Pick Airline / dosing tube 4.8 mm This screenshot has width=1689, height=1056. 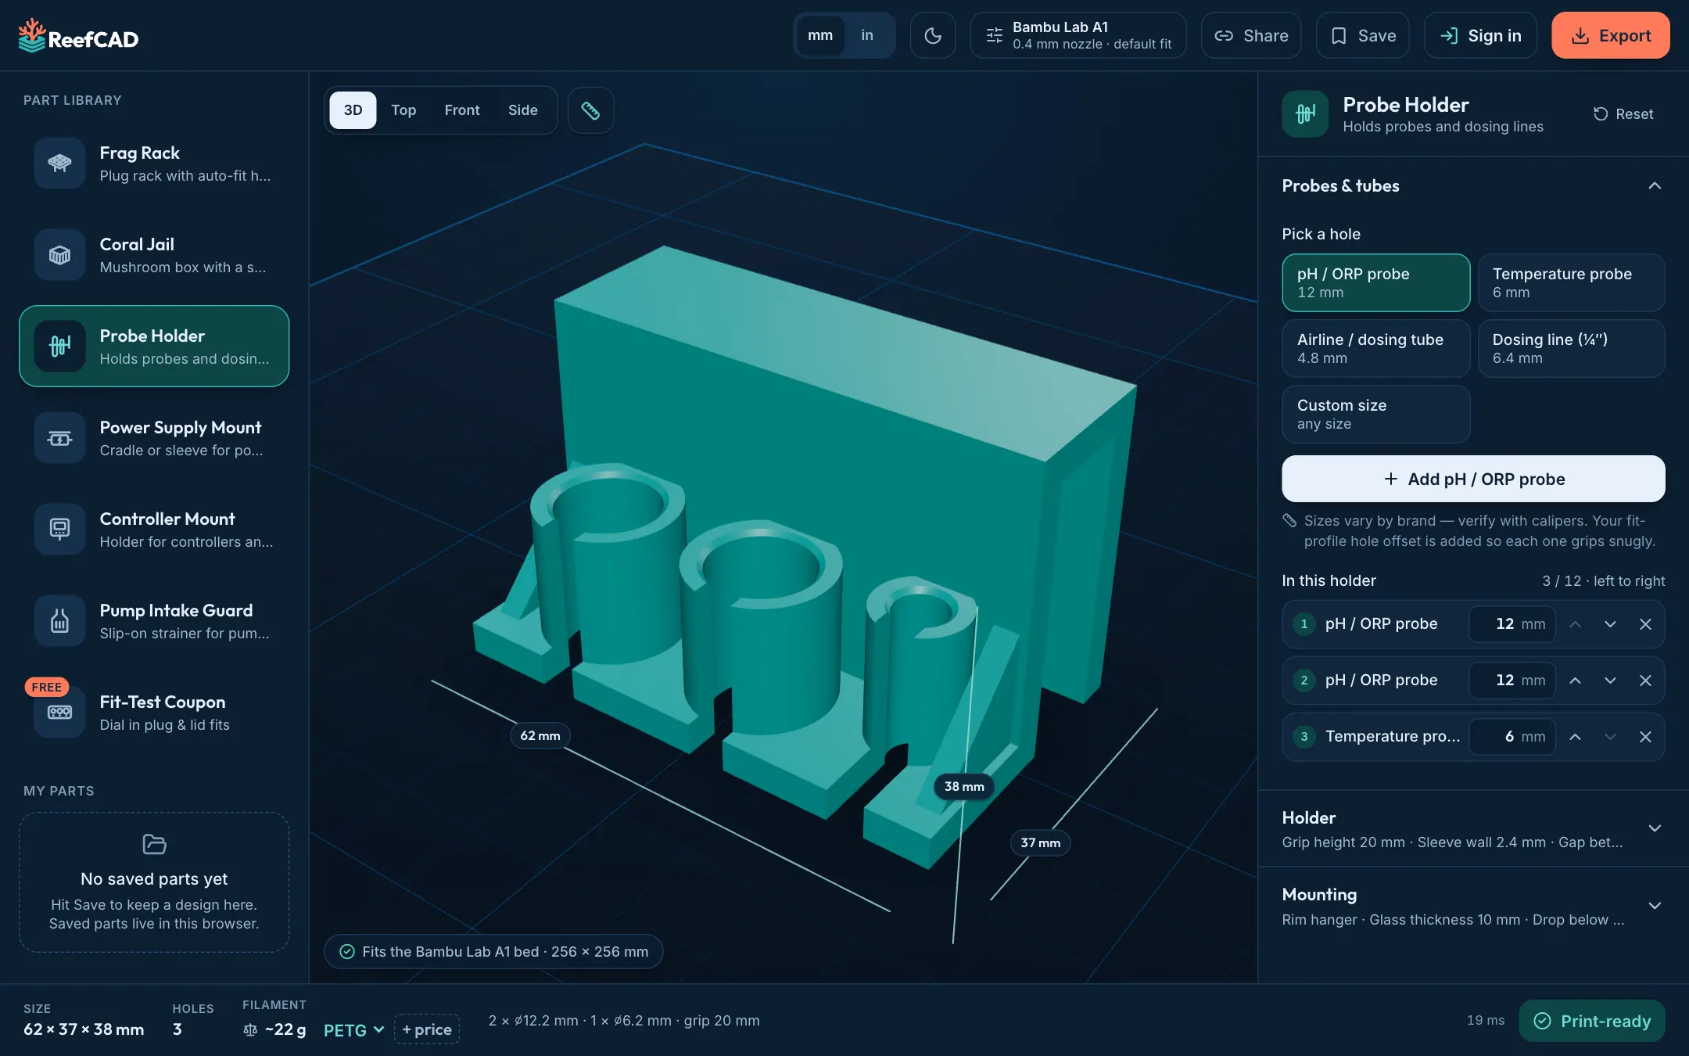1375,348
